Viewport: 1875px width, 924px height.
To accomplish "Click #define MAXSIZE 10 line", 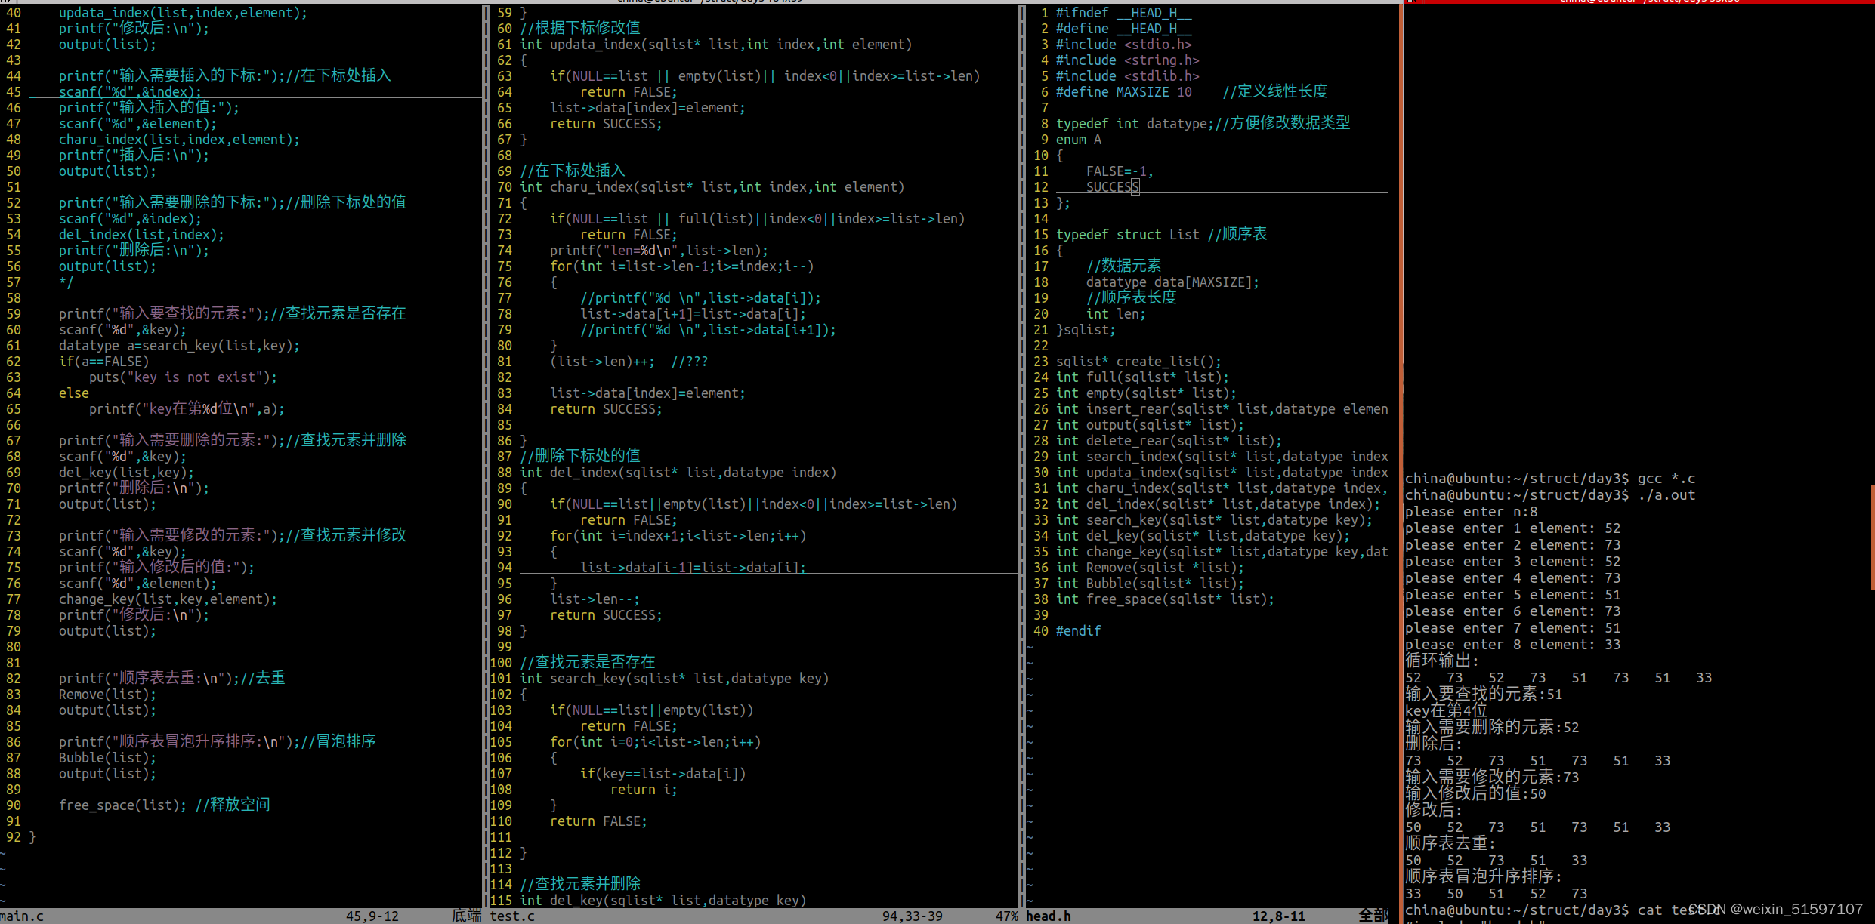I will [1124, 92].
